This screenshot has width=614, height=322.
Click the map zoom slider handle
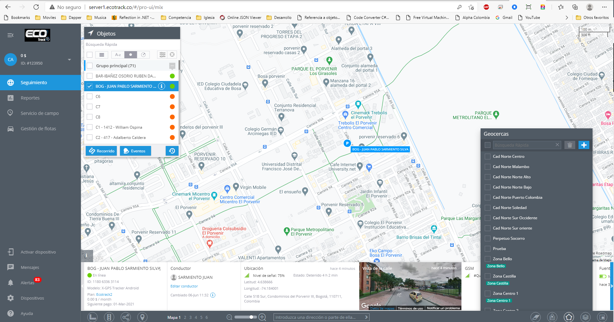[x=251, y=317]
